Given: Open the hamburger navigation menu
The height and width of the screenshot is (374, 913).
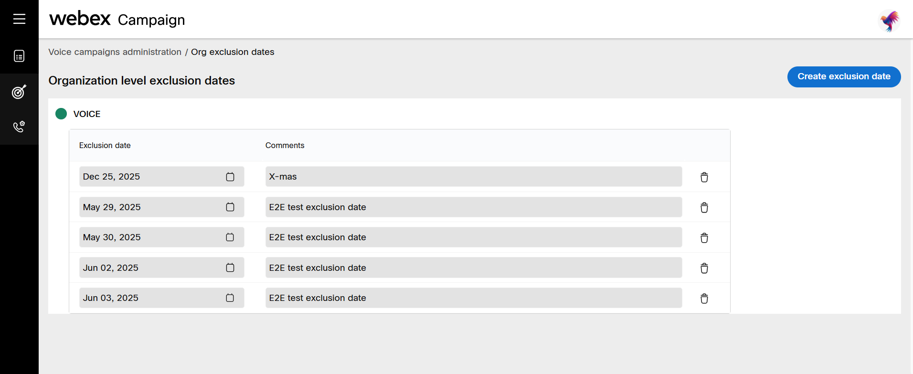Looking at the screenshot, I should click(19, 19).
